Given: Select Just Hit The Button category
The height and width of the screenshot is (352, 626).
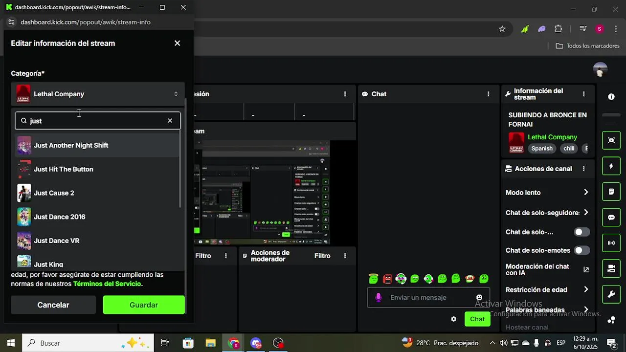Looking at the screenshot, I should point(97,169).
